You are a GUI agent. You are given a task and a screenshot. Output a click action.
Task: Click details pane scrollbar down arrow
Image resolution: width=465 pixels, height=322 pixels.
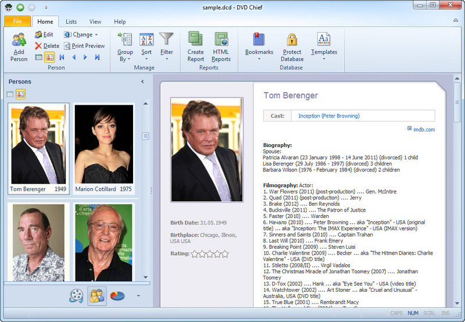click(x=457, y=303)
